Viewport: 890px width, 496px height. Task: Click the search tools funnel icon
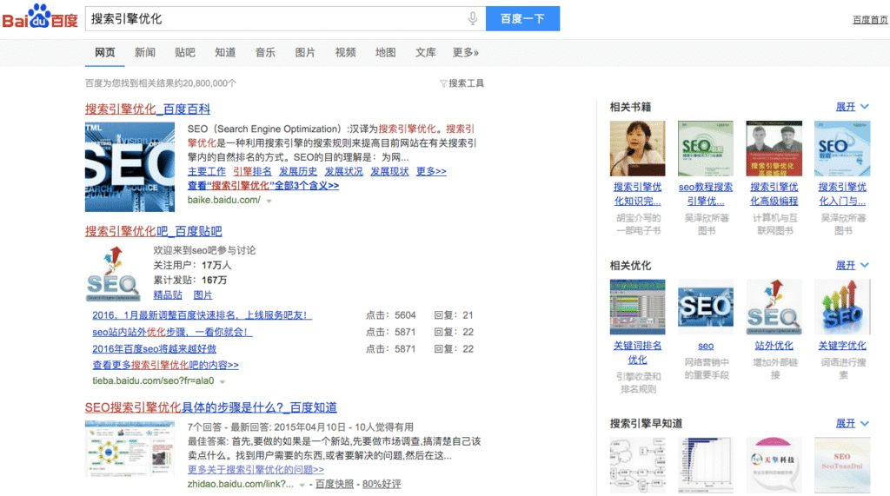pyautogui.click(x=443, y=83)
